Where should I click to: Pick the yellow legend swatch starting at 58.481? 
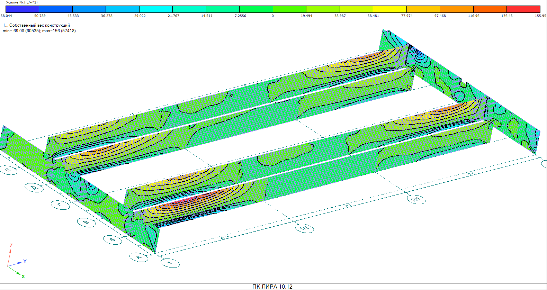point(389,9)
